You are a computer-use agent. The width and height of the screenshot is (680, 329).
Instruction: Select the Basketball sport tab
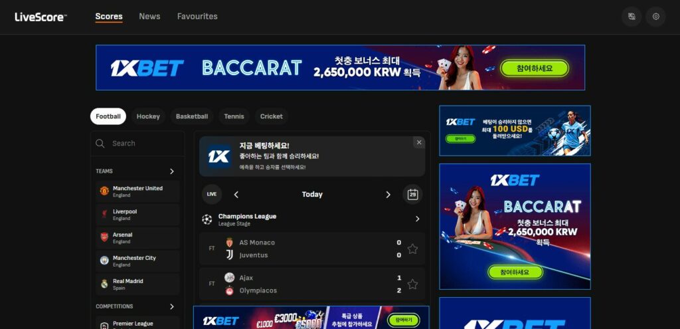[192, 116]
